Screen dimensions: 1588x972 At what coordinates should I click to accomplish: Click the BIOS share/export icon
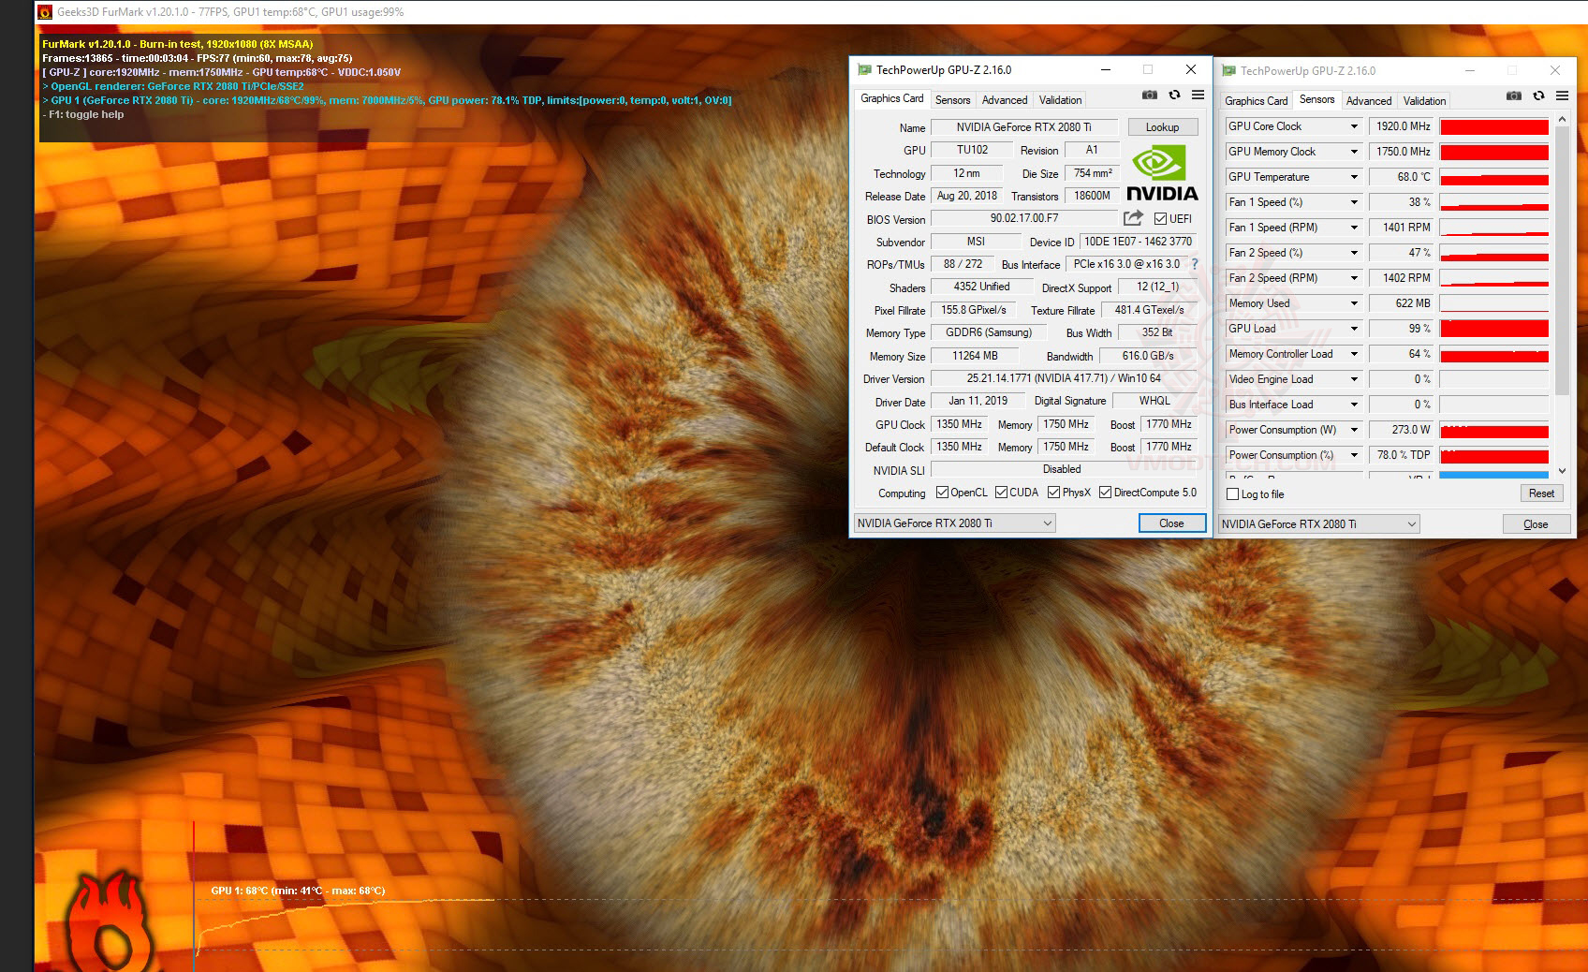tap(1133, 218)
